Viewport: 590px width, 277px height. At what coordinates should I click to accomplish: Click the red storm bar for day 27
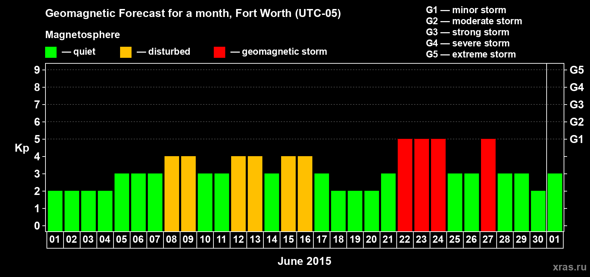(x=488, y=185)
